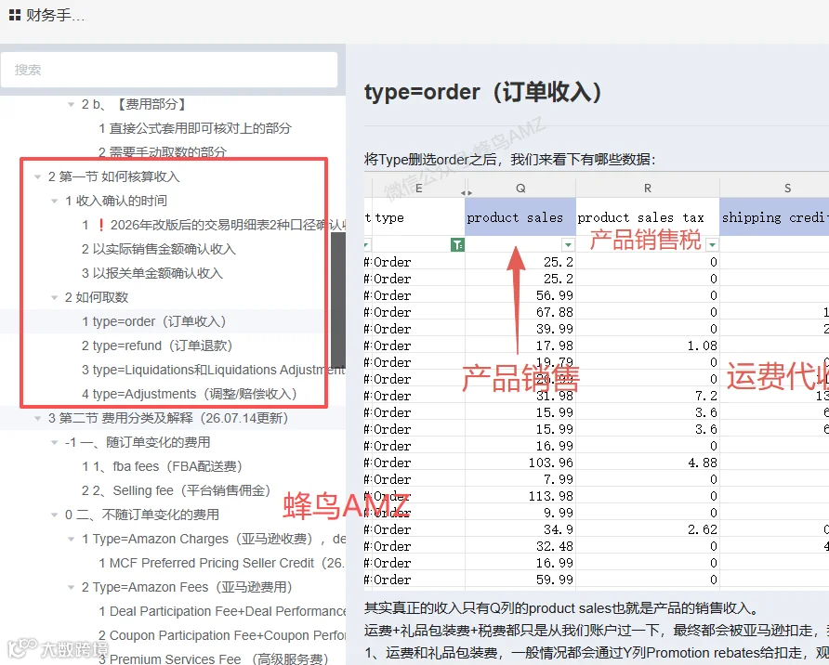Open 1 直接公式套用即可核对上的部分
The height and width of the screenshot is (665, 829).
(x=194, y=128)
